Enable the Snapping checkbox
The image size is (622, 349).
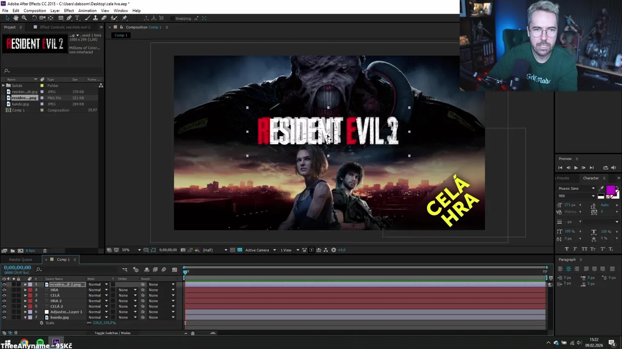172,18
